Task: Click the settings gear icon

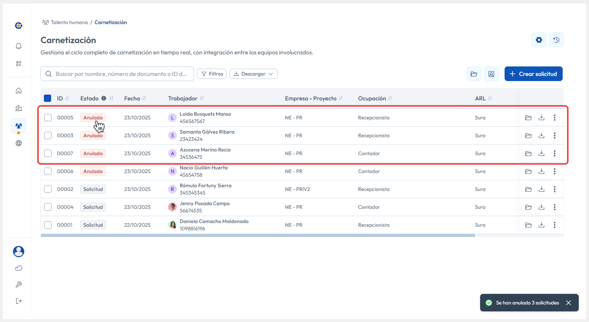Action: 539,40
